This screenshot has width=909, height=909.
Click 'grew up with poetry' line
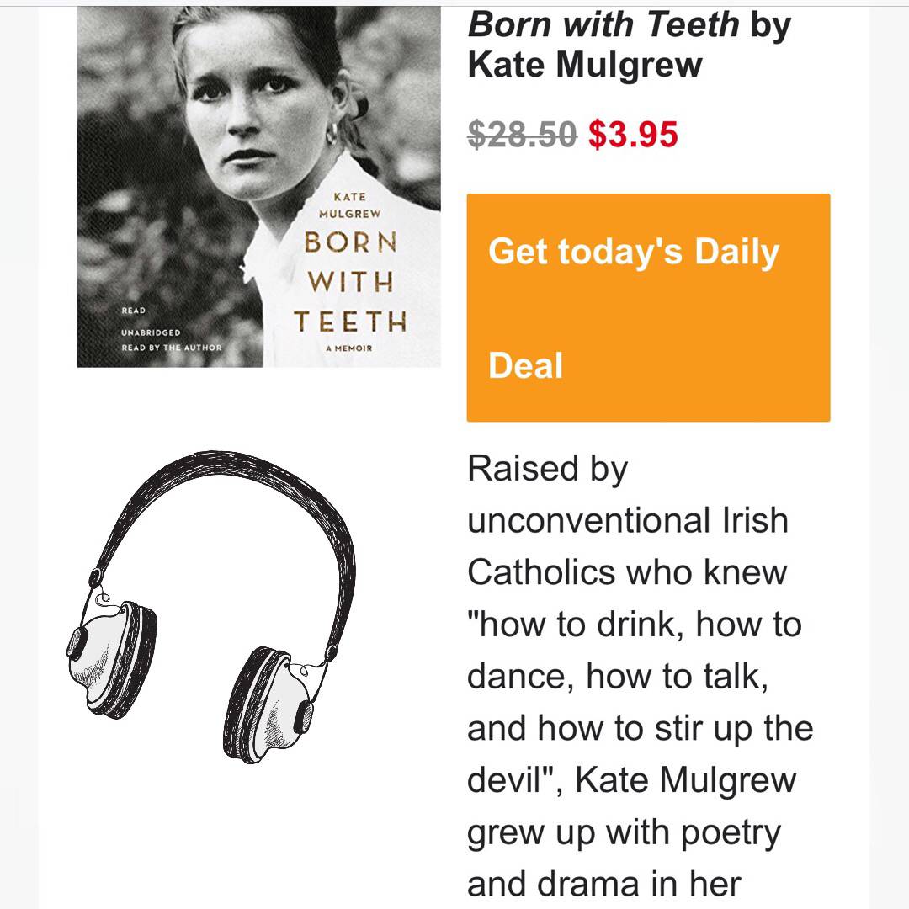[x=624, y=832]
